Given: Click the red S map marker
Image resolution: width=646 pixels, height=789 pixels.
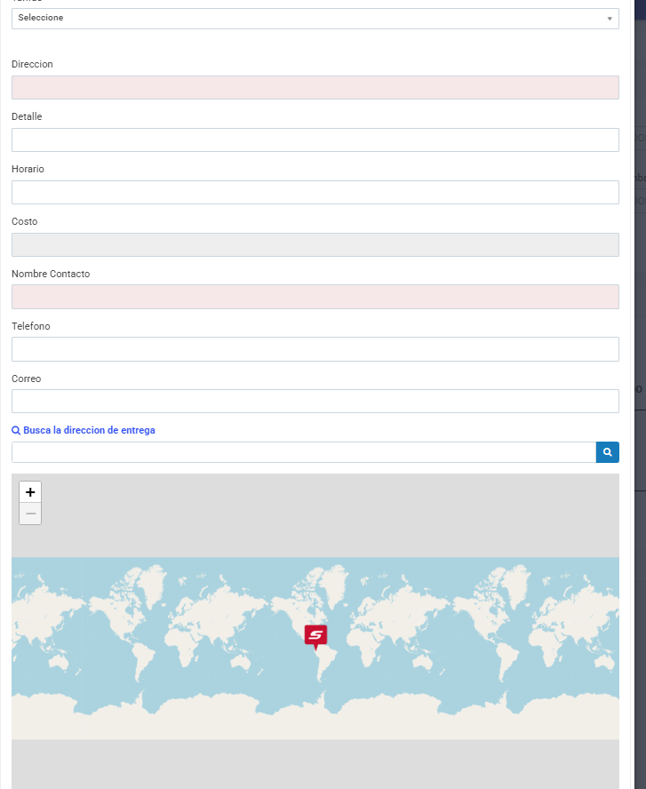Looking at the screenshot, I should (315, 634).
